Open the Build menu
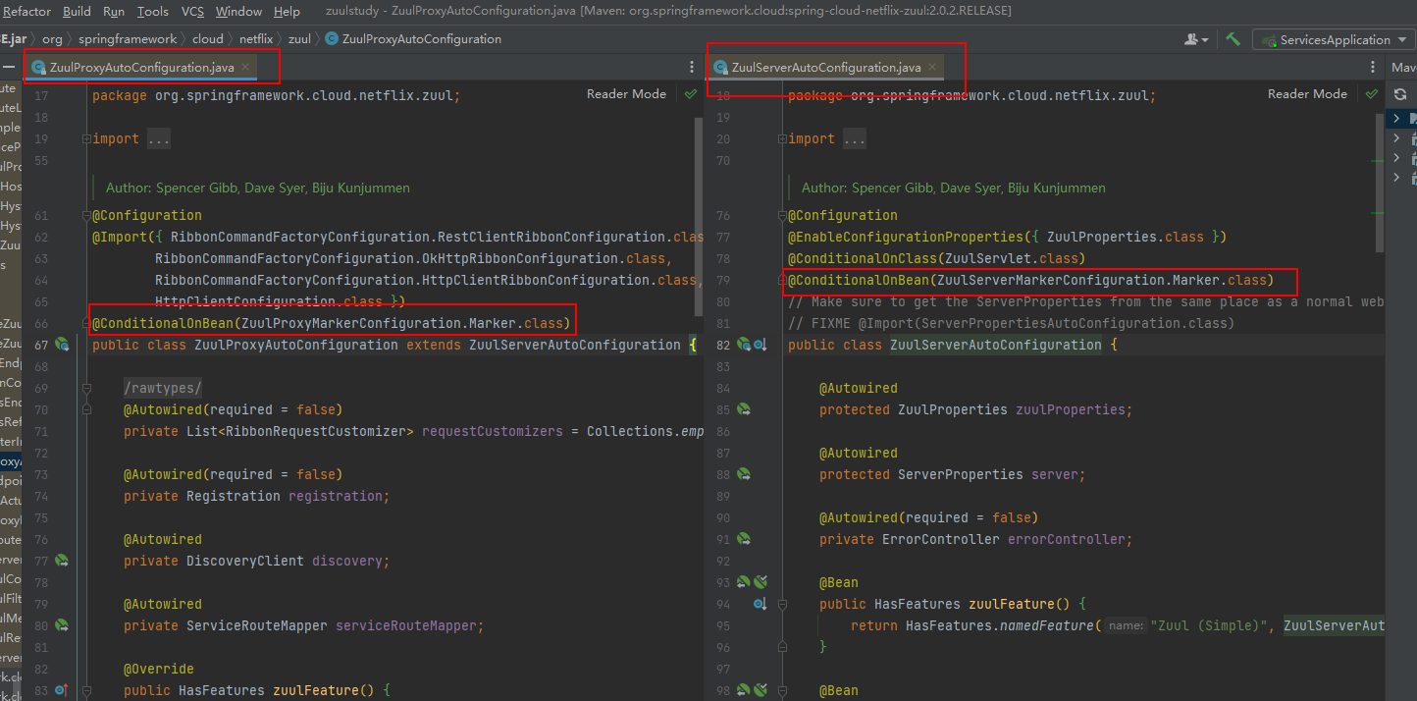 pos(77,12)
